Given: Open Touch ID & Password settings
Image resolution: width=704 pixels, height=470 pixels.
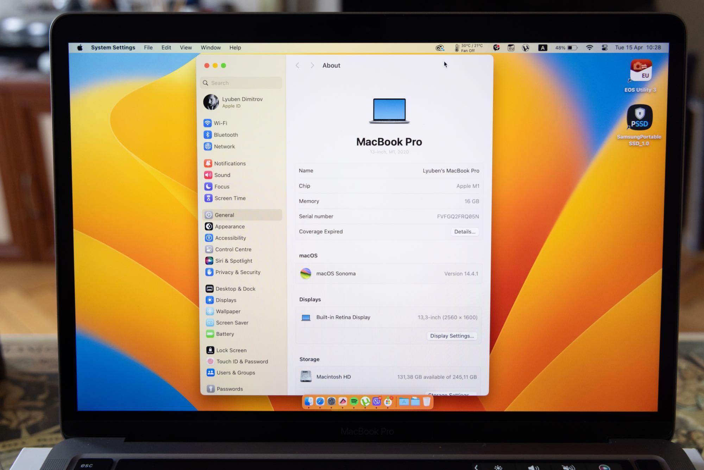Looking at the screenshot, I should pos(237,361).
